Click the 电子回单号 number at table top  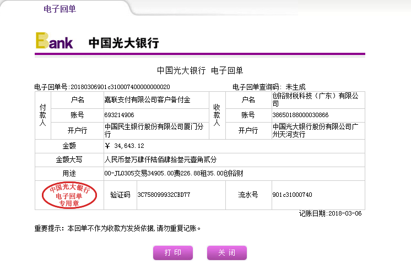pyautogui.click(x=102, y=87)
